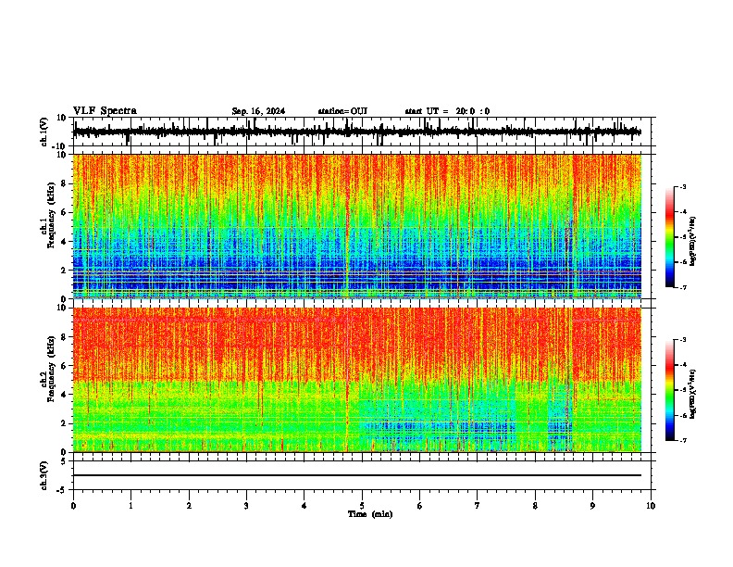This screenshot has height=567, width=733.
Task: Click the "-3" label on ch.1 colorbar
Action: [682, 187]
